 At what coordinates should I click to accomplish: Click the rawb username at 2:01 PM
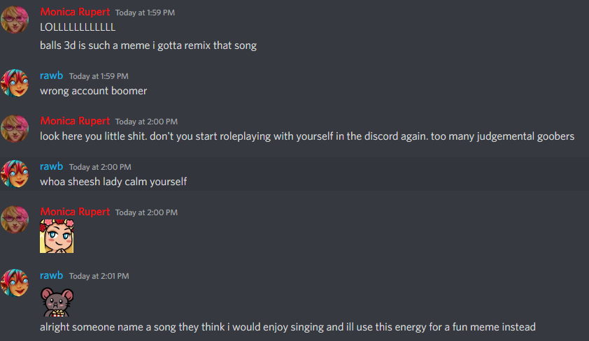(52, 275)
